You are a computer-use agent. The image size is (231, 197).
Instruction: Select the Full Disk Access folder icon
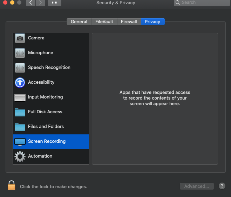tap(20, 112)
